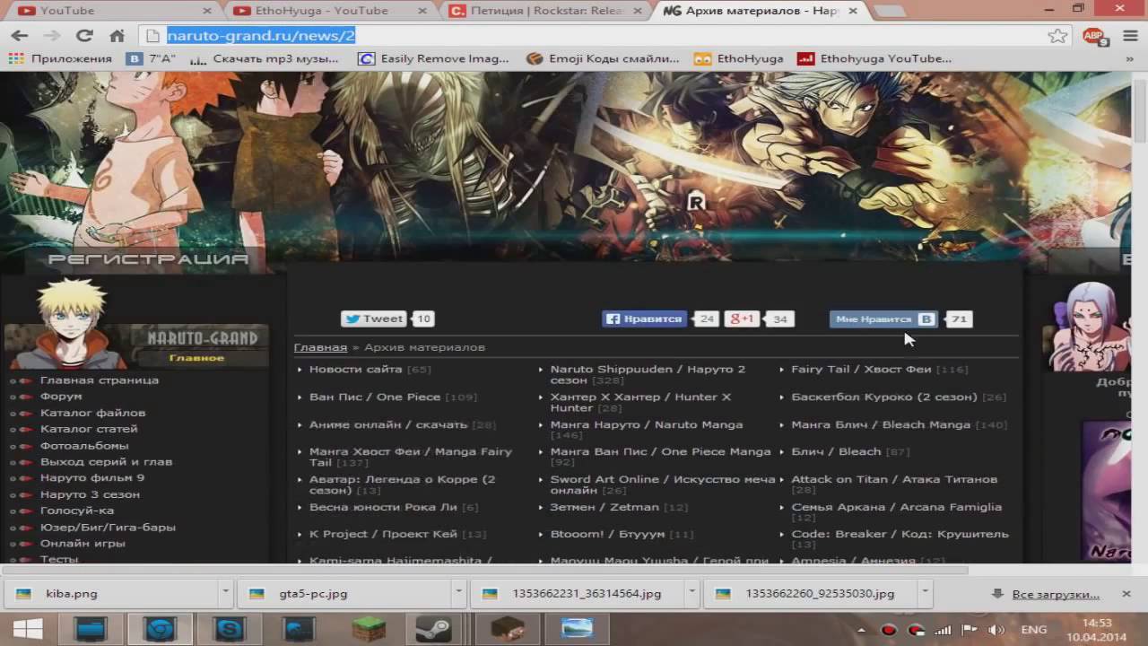Open Фотоальбомы in sidebar menu

tap(84, 445)
